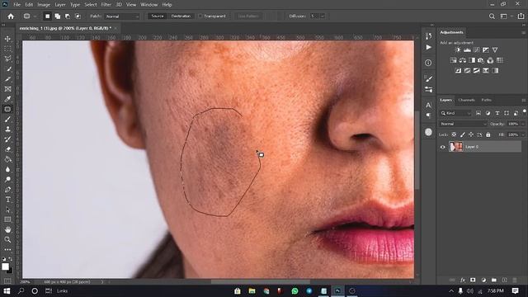Viewport: 528px width, 297px height.
Task: Open the Actions panel play icon
Action: click(x=428, y=48)
